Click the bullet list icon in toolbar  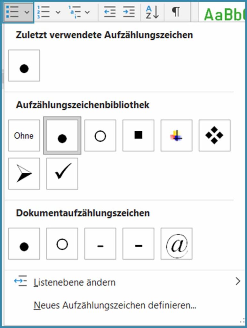click(13, 12)
